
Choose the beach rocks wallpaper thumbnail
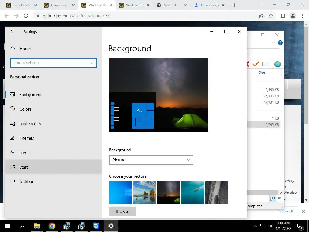[145, 193]
